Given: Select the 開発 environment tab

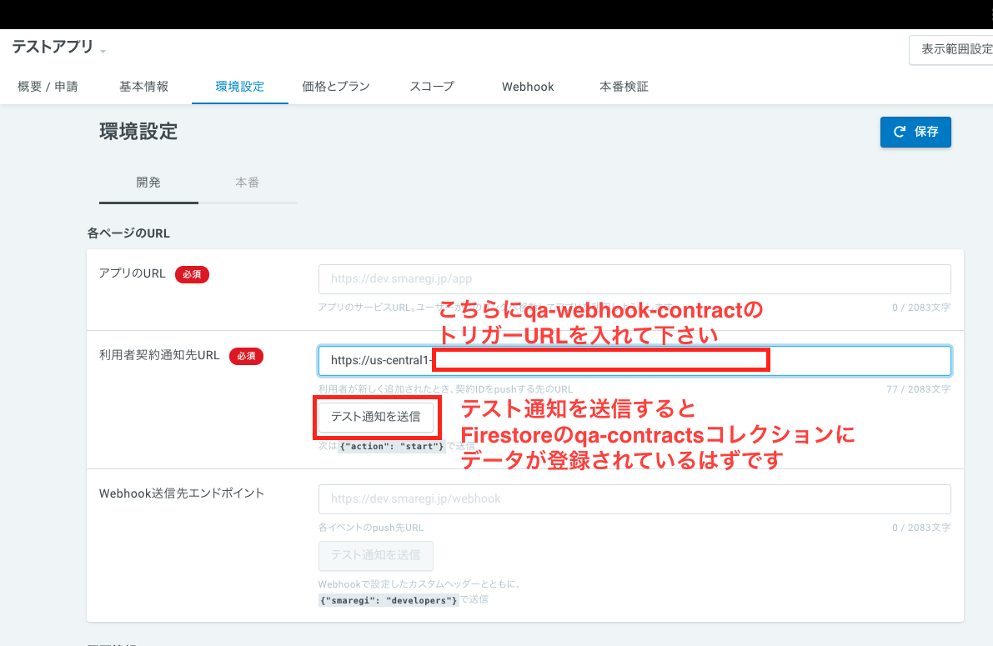Looking at the screenshot, I should pyautogui.click(x=148, y=183).
